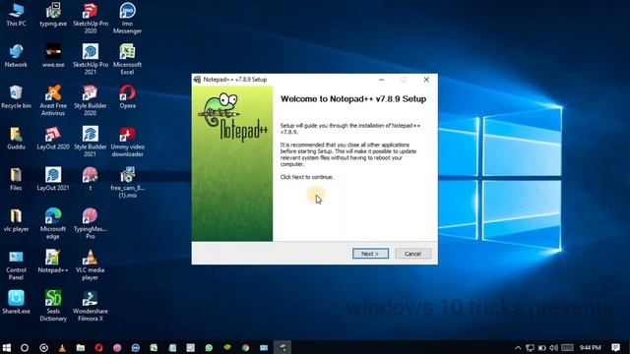The height and width of the screenshot is (354, 630).
Task: Minimize the Notepad++ Setup dialog
Action: (381, 80)
